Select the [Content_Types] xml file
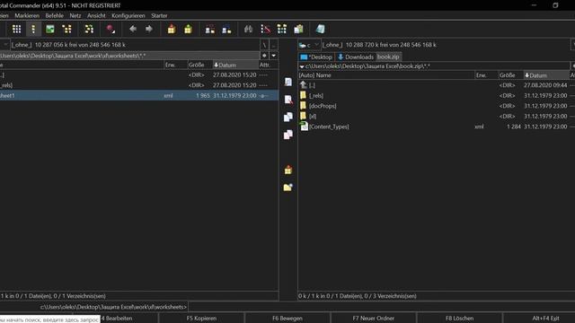This screenshot has height=323, width=575. [x=437, y=127]
